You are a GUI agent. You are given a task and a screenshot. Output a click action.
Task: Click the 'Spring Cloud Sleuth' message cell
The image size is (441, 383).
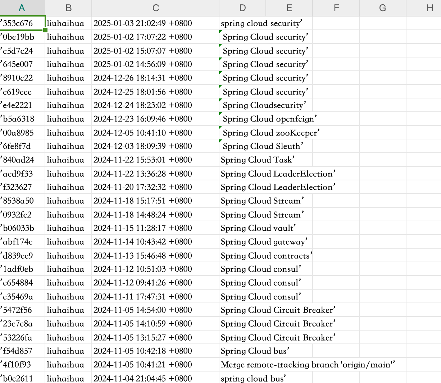click(x=242, y=146)
